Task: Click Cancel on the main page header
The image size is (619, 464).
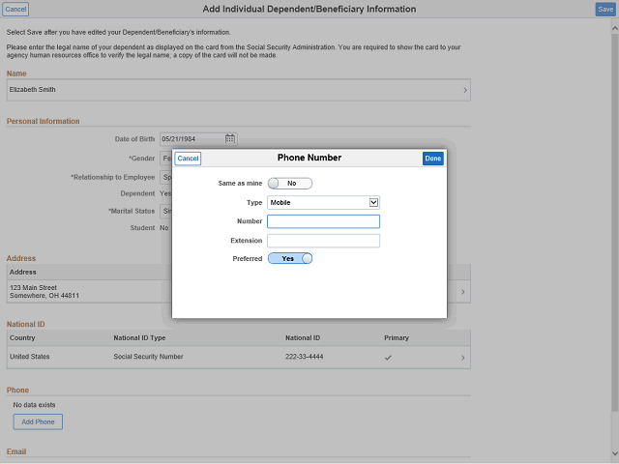Action: tap(15, 9)
